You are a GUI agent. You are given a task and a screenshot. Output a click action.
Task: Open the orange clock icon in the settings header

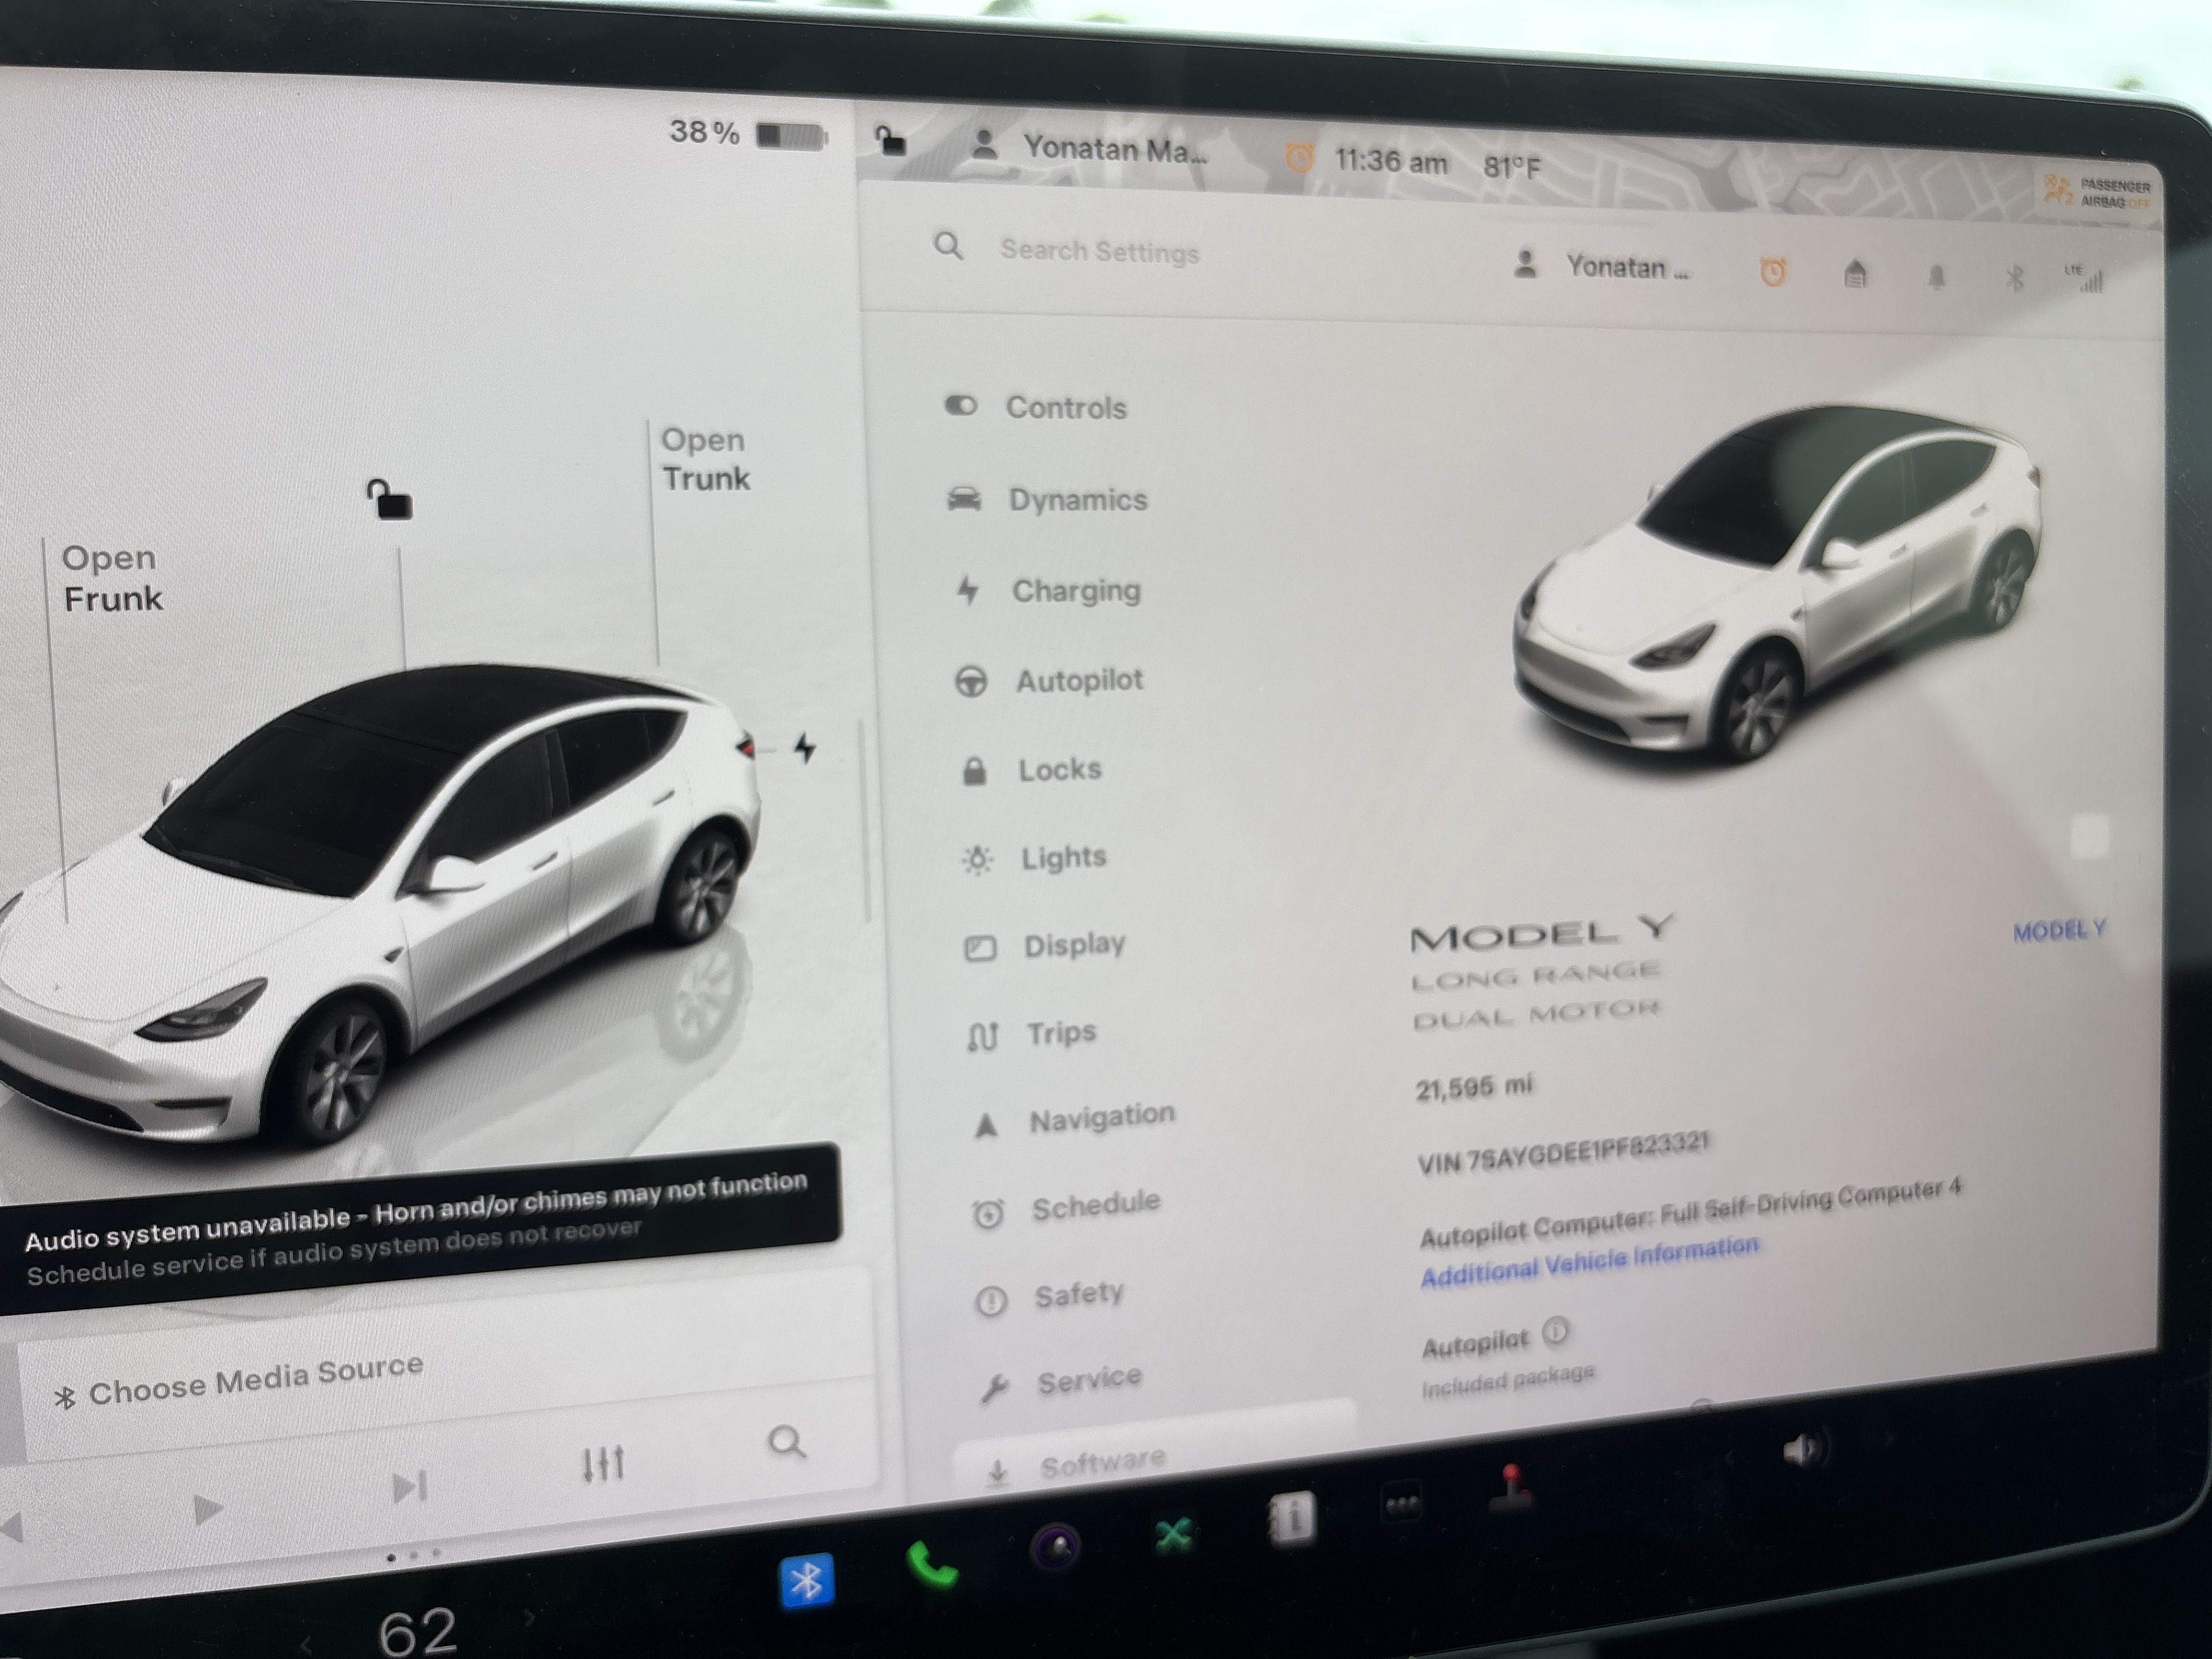1773,271
